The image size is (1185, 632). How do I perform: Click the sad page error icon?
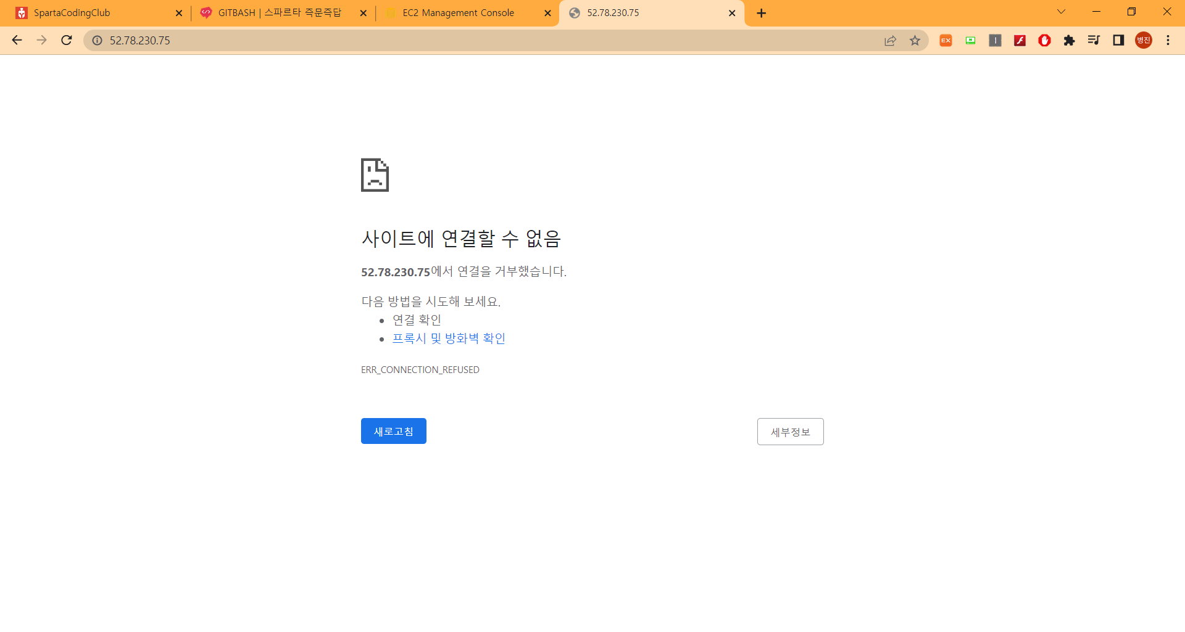[x=375, y=175]
